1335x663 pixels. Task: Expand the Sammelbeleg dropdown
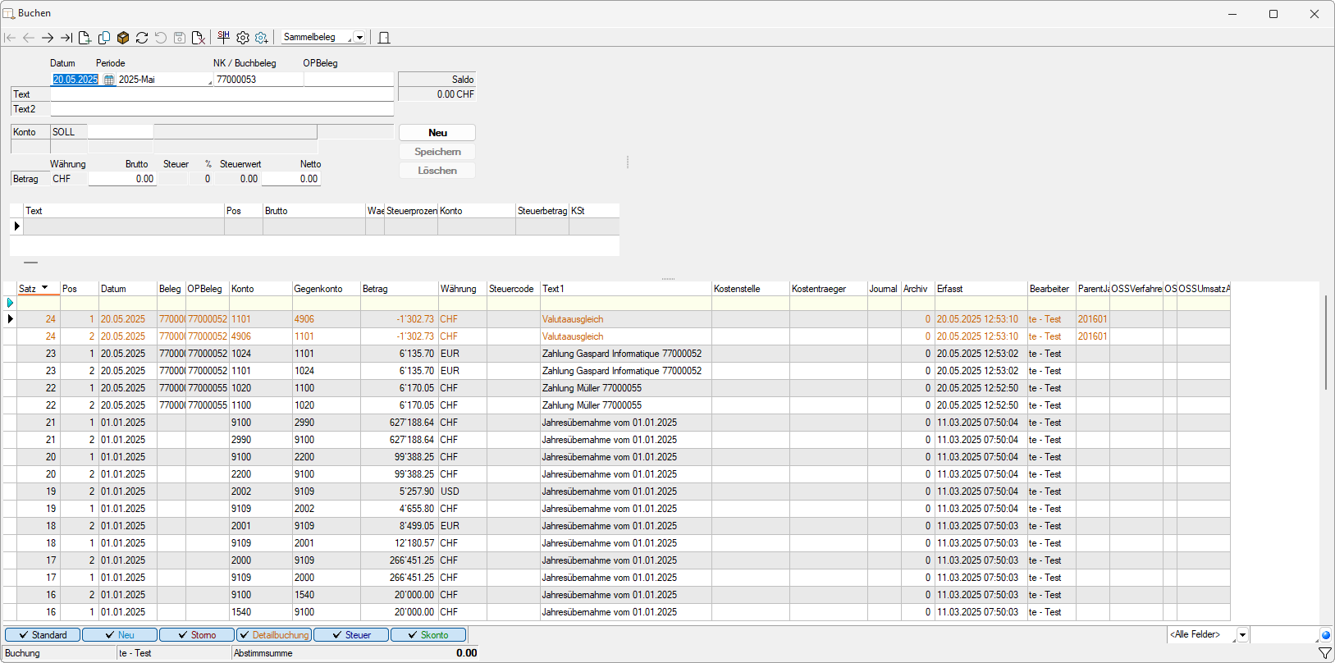(x=359, y=38)
